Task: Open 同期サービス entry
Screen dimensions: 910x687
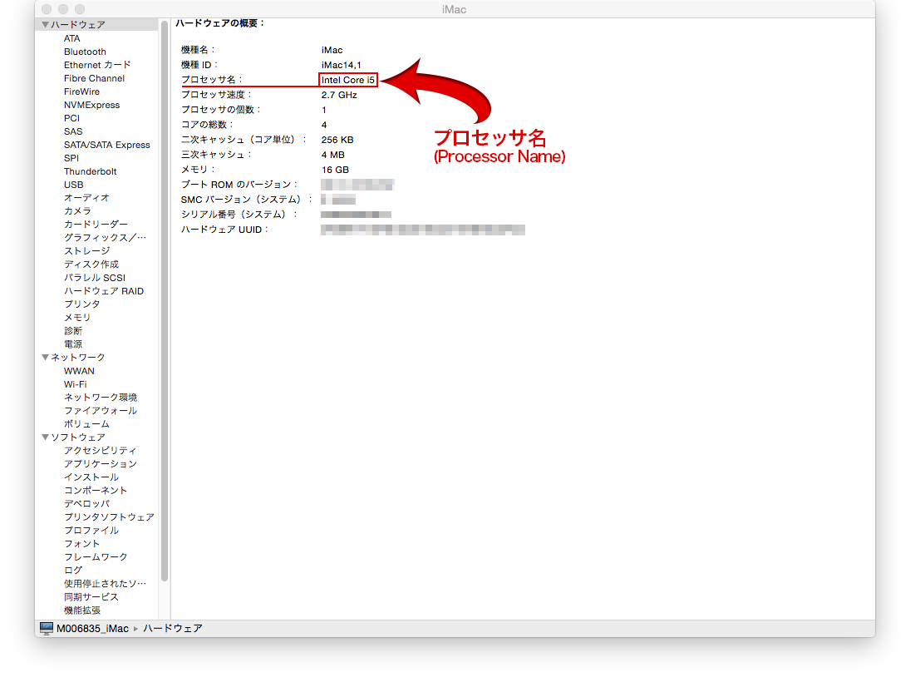Action: click(91, 596)
